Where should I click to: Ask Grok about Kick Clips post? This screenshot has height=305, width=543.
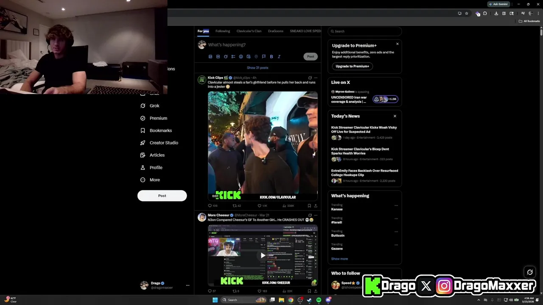[x=310, y=78]
